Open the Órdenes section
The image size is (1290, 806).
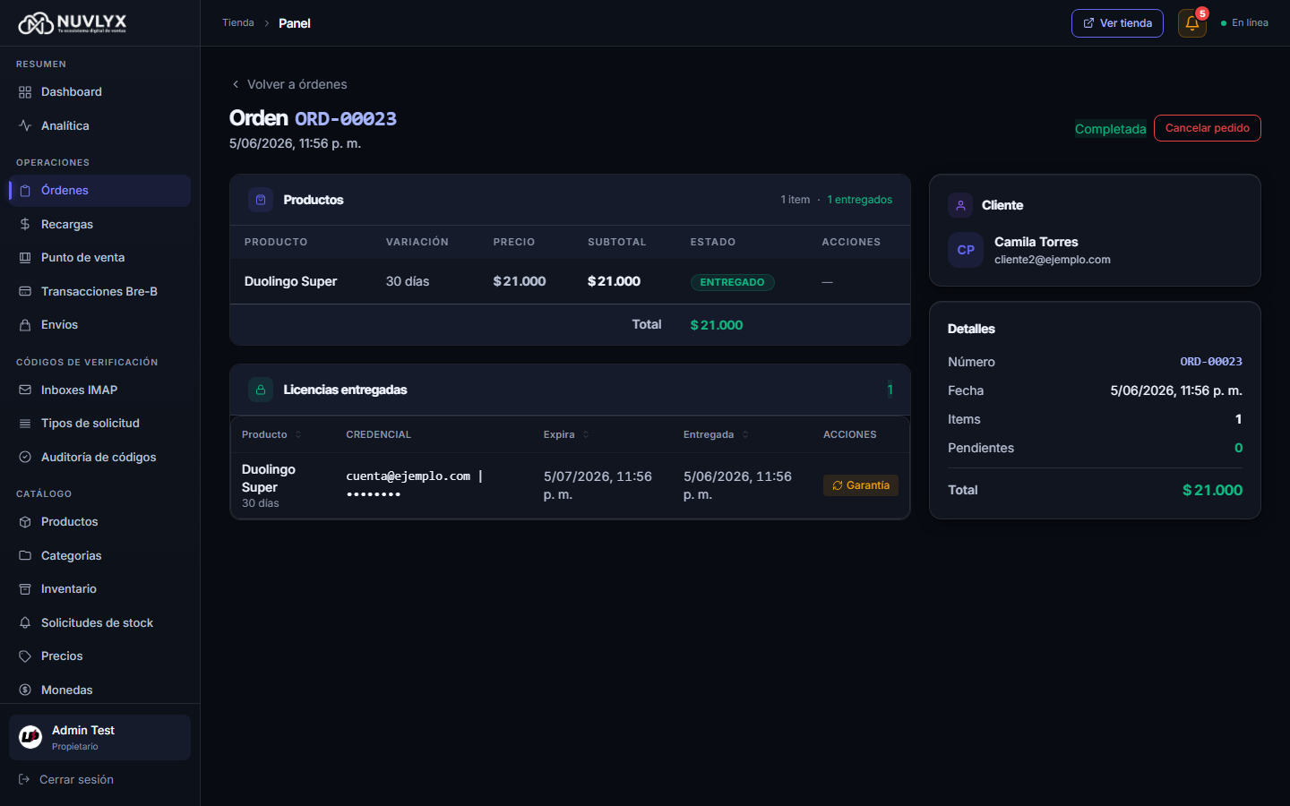tap(99, 191)
